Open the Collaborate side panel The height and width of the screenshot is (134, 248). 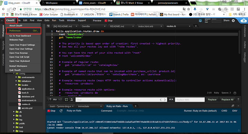245,31
